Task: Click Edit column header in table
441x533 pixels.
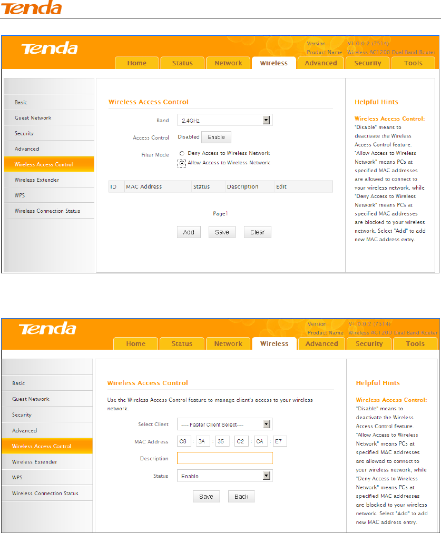Action: coord(303,186)
